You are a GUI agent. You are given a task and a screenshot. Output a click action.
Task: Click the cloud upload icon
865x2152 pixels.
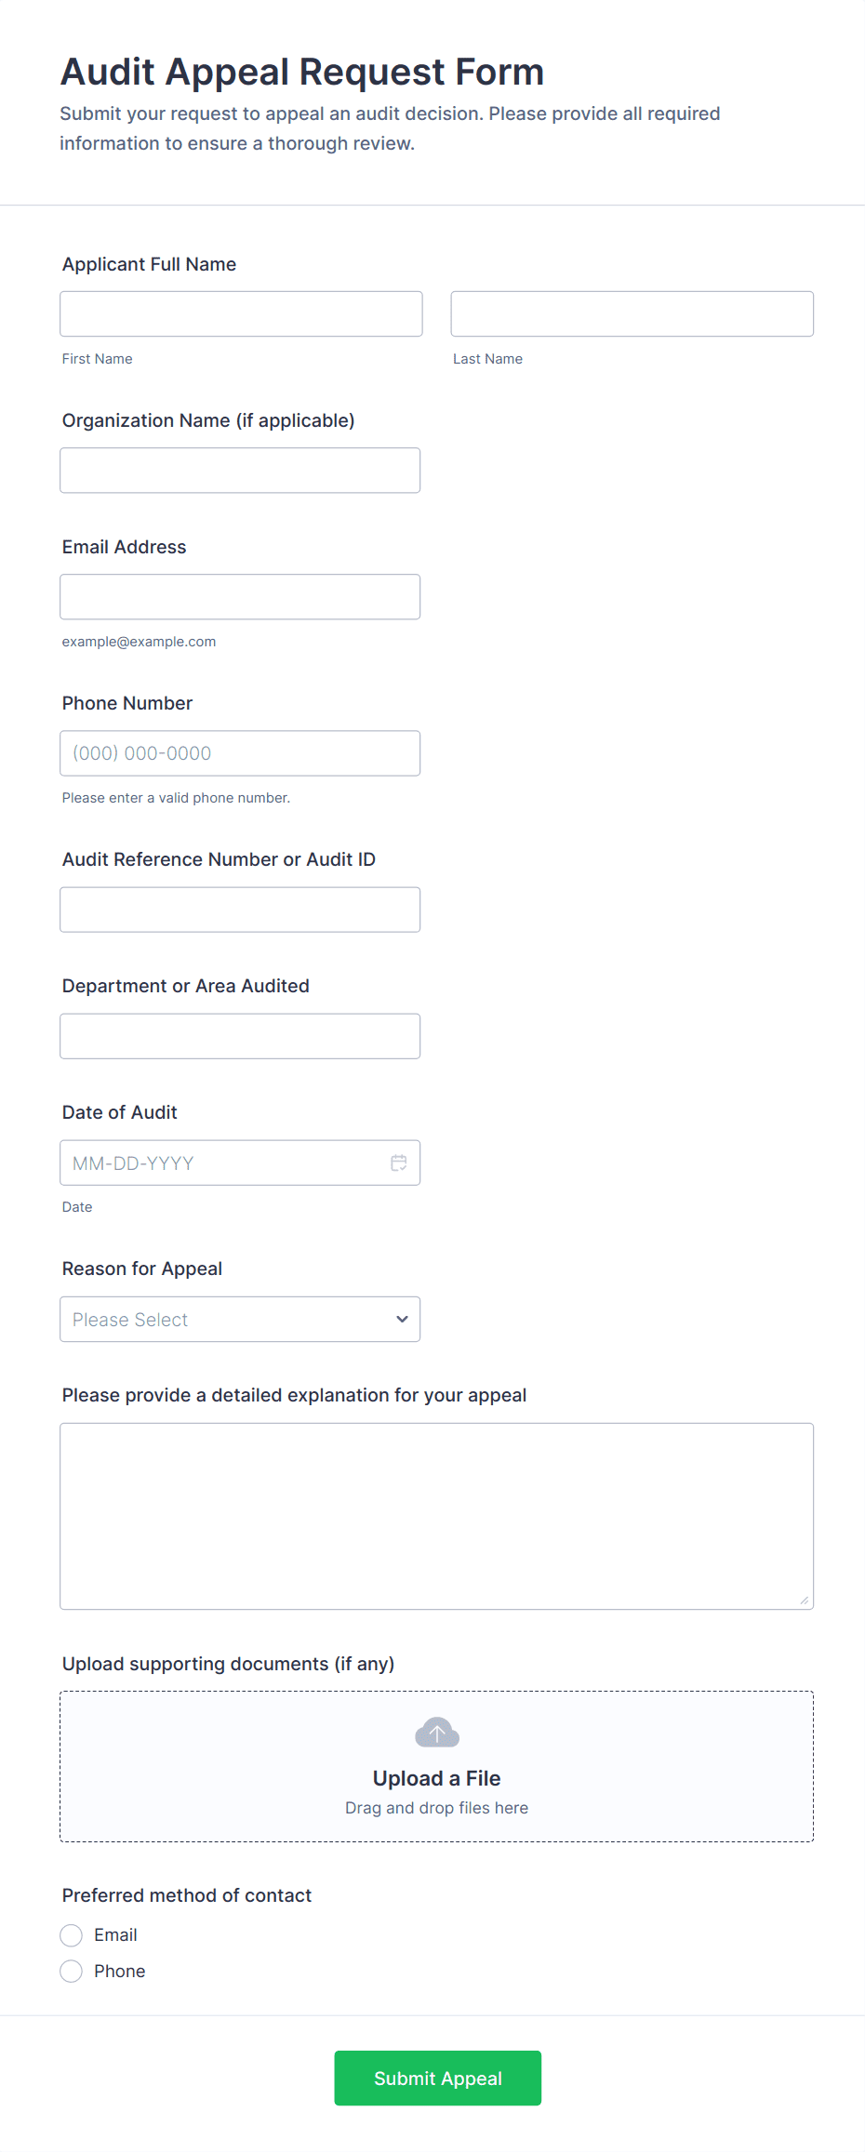437,1733
